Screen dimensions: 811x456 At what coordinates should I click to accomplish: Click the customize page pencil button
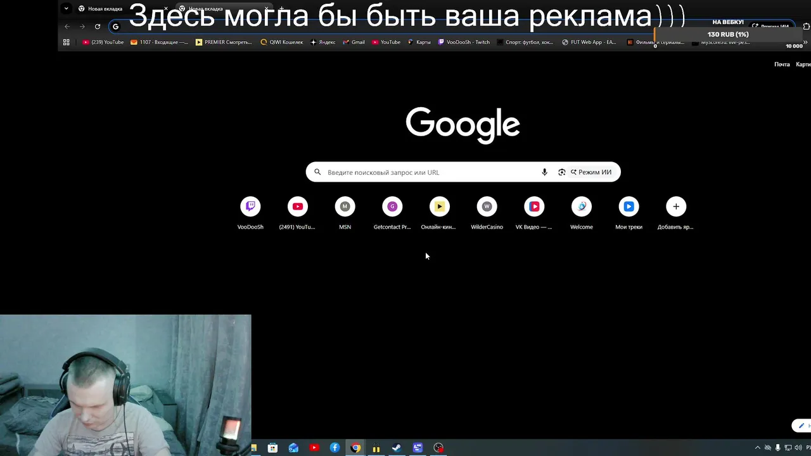[x=801, y=426]
